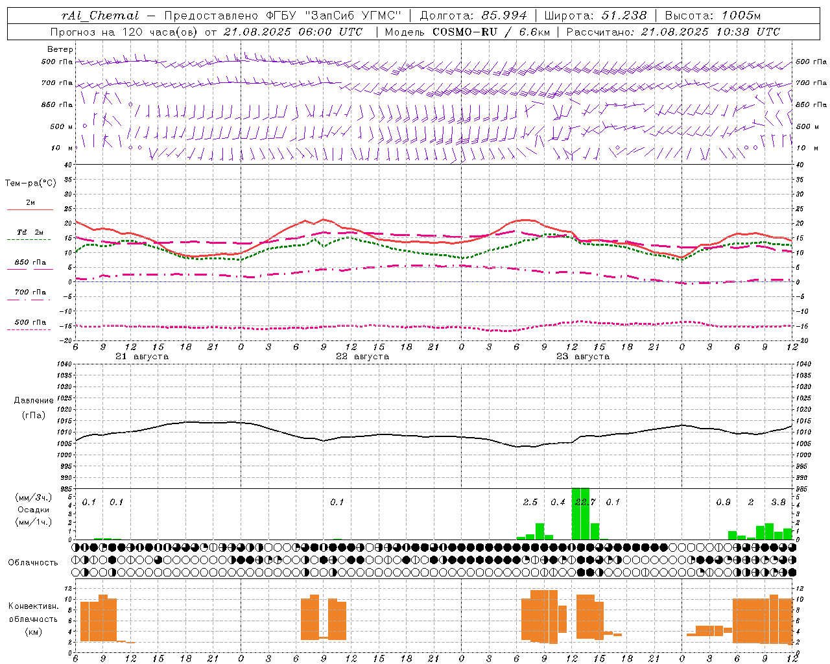Click the 850 гПа temperature legend entry
Image resolution: width=830 pixels, height=664 pixels.
point(30,263)
